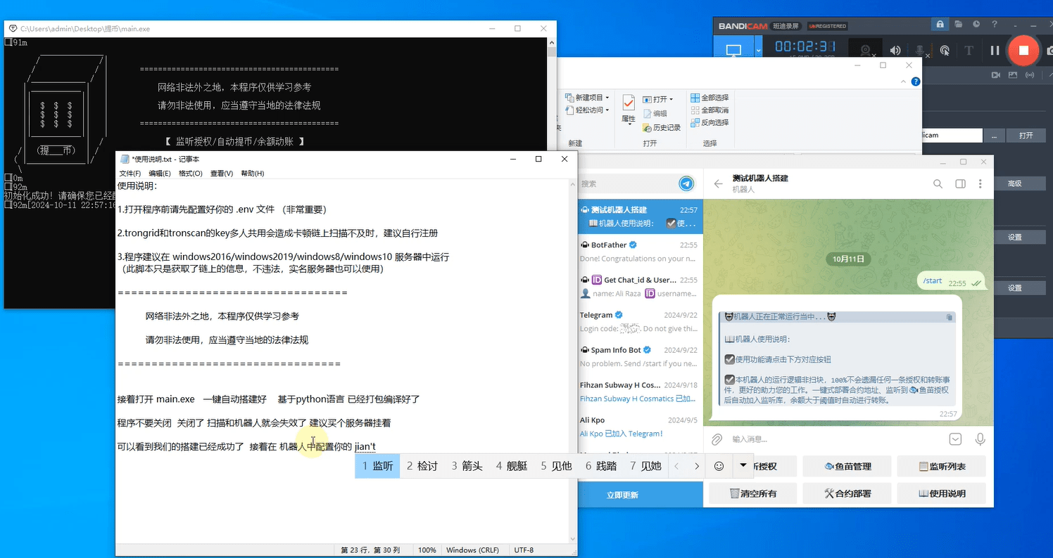The width and height of the screenshot is (1053, 558).
Task: Click 全部选择 in Explorer ribbon
Action: [710, 98]
